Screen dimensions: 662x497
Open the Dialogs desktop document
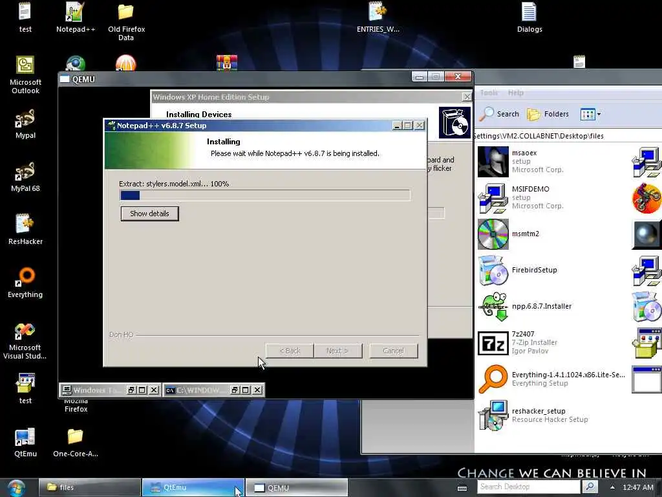pyautogui.click(x=529, y=17)
